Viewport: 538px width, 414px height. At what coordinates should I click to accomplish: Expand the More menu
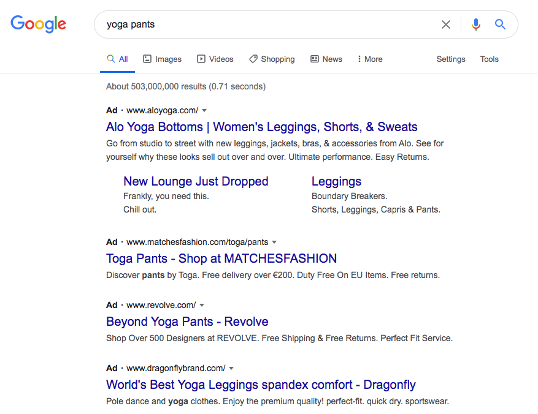pyautogui.click(x=370, y=59)
